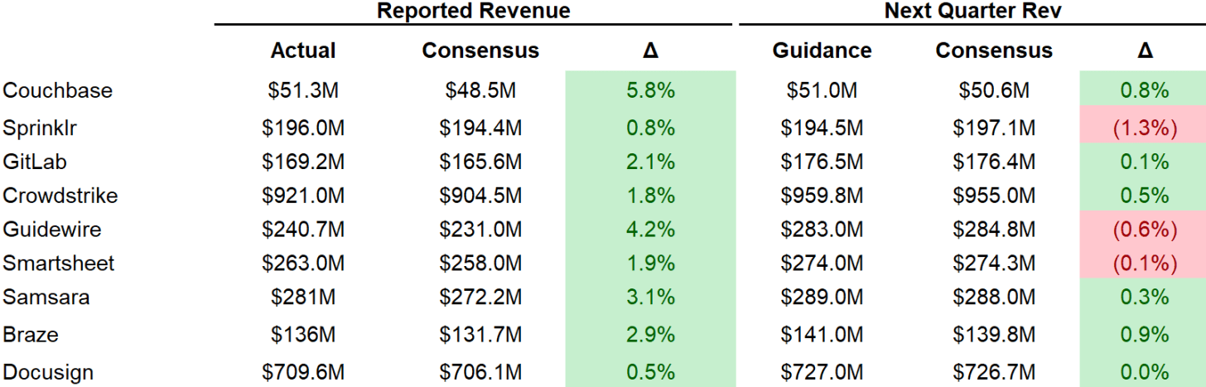Image resolution: width=1206 pixels, height=387 pixels.
Task: Click the green '1.8%' Crowdstrike cell
Action: (x=650, y=196)
